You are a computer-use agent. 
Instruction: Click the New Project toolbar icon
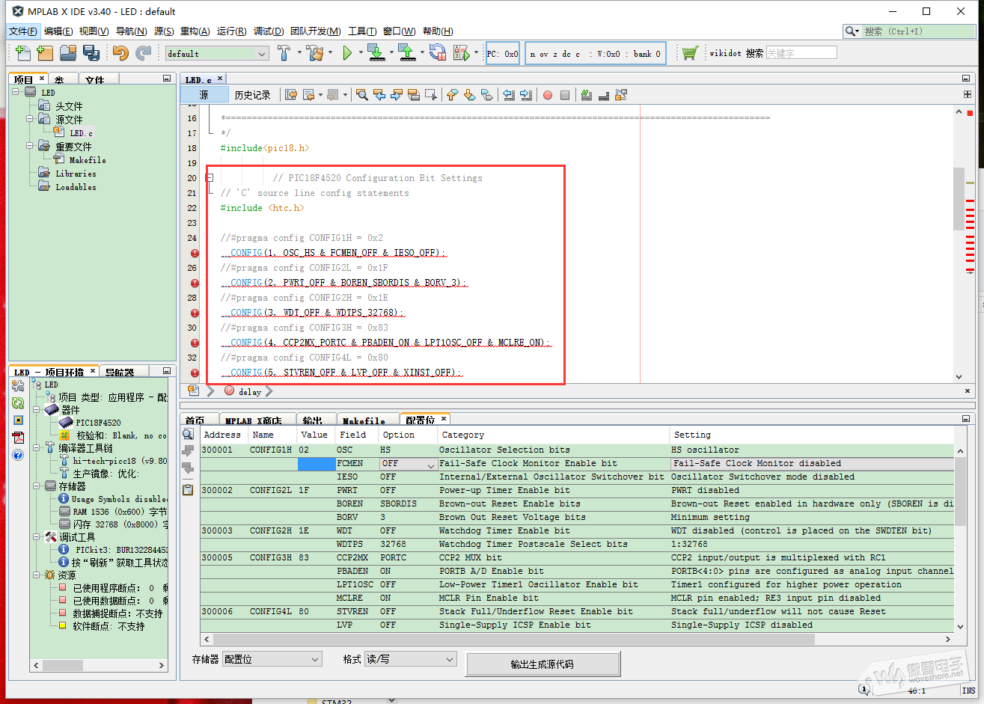(x=45, y=53)
